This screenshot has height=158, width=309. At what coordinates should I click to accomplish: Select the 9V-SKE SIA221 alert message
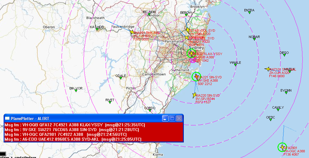tap(72, 130)
